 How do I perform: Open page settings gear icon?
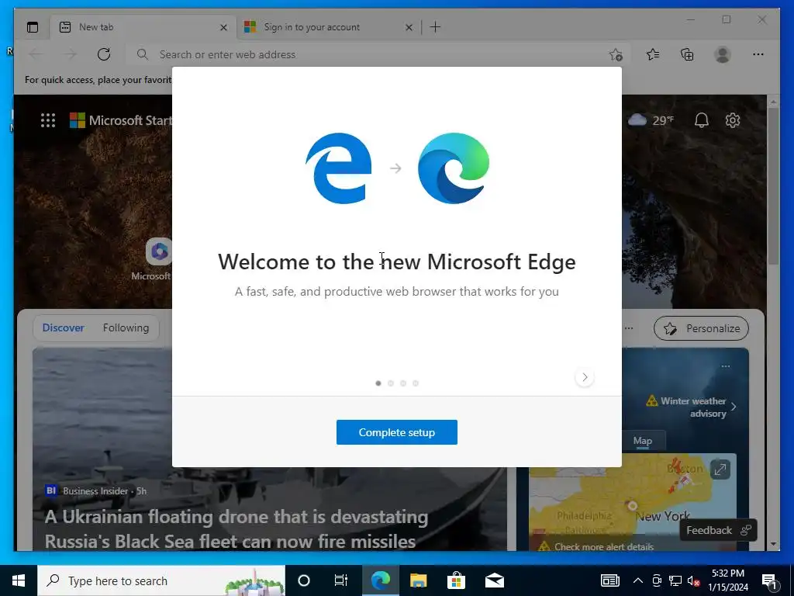[x=733, y=120]
